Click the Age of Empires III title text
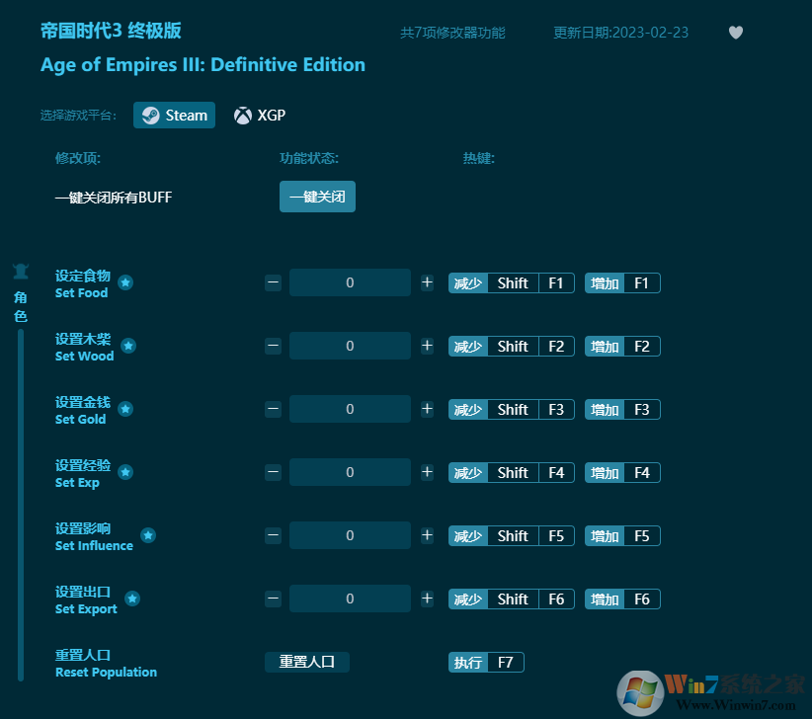Viewport: 812px width, 719px height. pyautogui.click(x=203, y=65)
